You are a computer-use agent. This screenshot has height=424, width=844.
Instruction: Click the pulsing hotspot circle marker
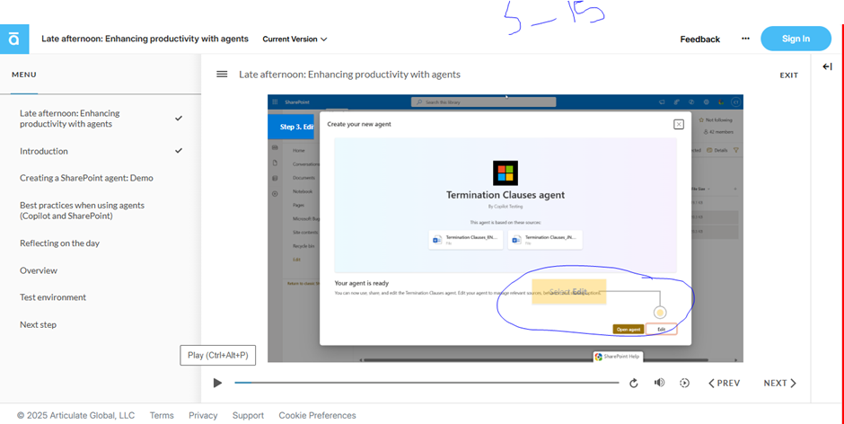pyautogui.click(x=659, y=313)
